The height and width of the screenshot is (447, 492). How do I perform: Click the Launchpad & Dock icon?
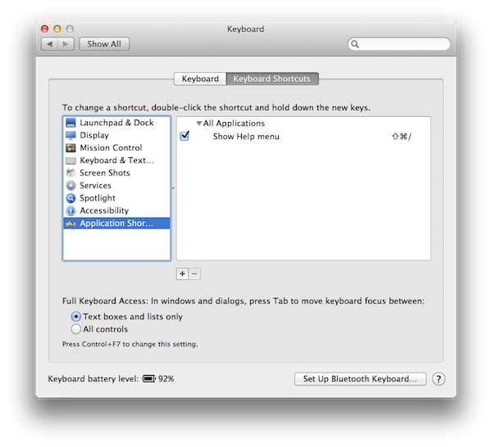click(71, 123)
